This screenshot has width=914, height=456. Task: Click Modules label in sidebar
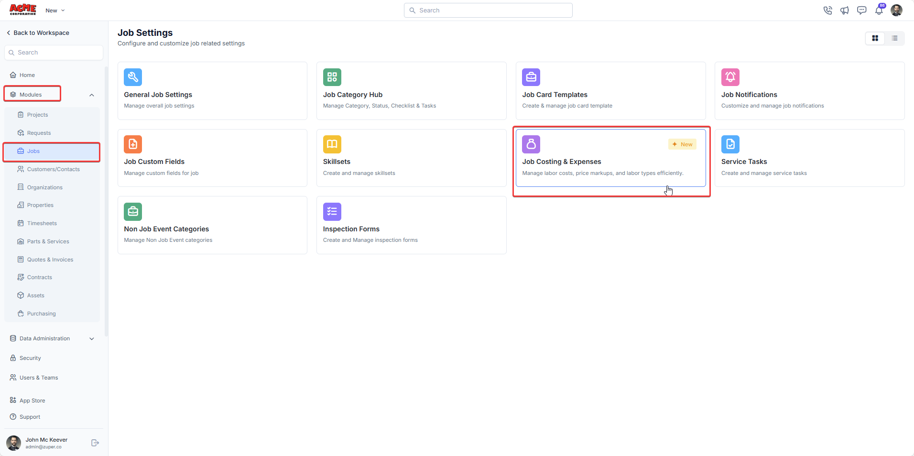31,95
